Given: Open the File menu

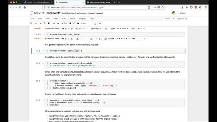Looking at the screenshot, I should (33, 19).
